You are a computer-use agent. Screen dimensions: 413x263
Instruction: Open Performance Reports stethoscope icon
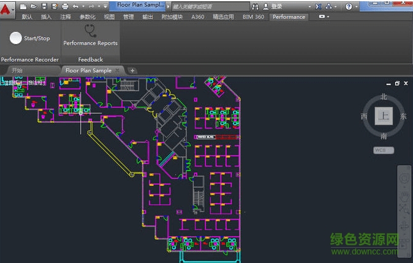point(90,30)
